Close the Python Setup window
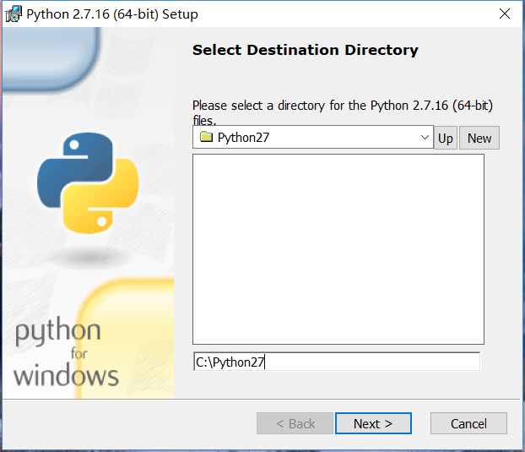The image size is (525, 452). pos(504,14)
